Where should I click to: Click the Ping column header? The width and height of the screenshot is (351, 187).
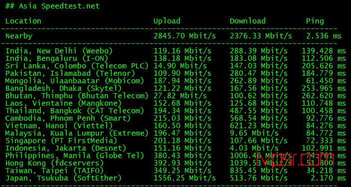[x=315, y=21]
